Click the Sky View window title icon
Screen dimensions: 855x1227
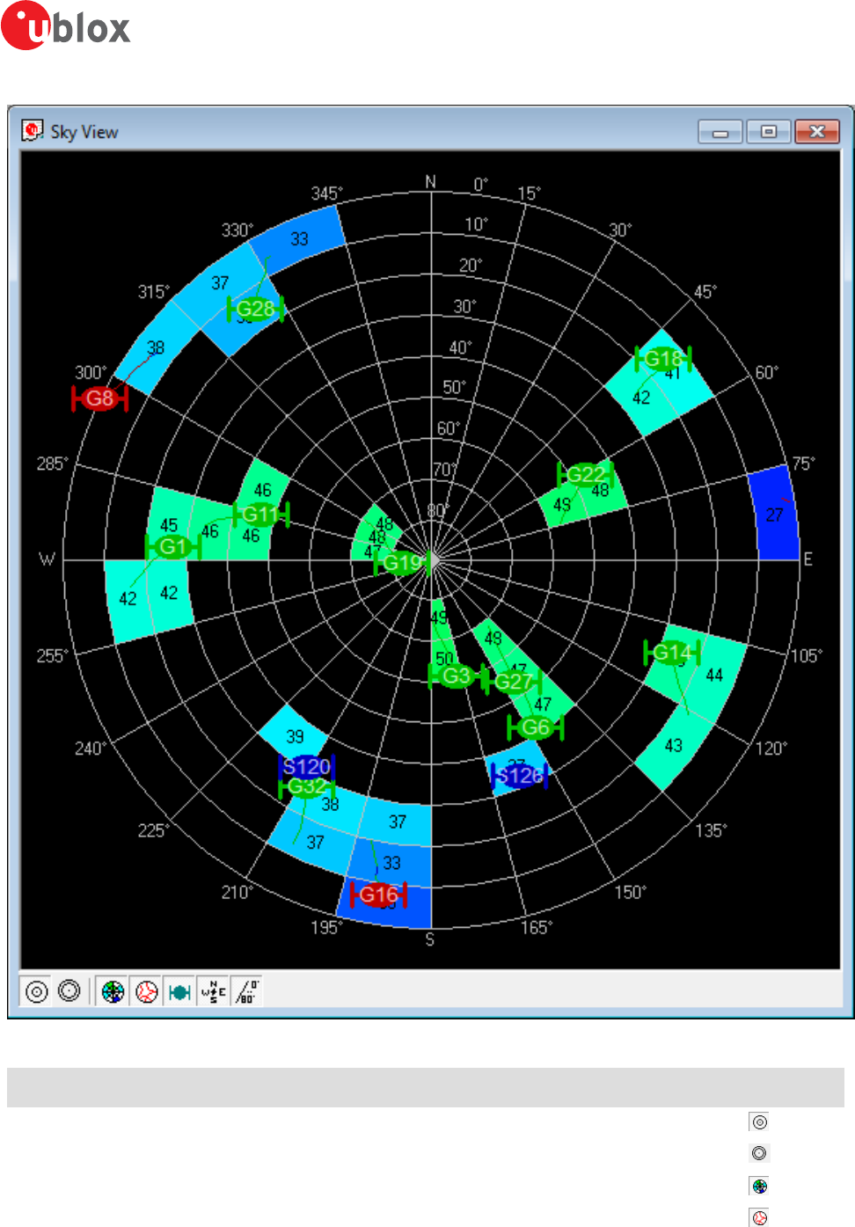point(33,131)
